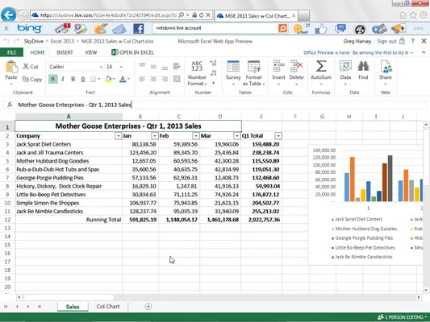Click the Sign out link
This screenshot has height=322, width=430.
(386, 41)
